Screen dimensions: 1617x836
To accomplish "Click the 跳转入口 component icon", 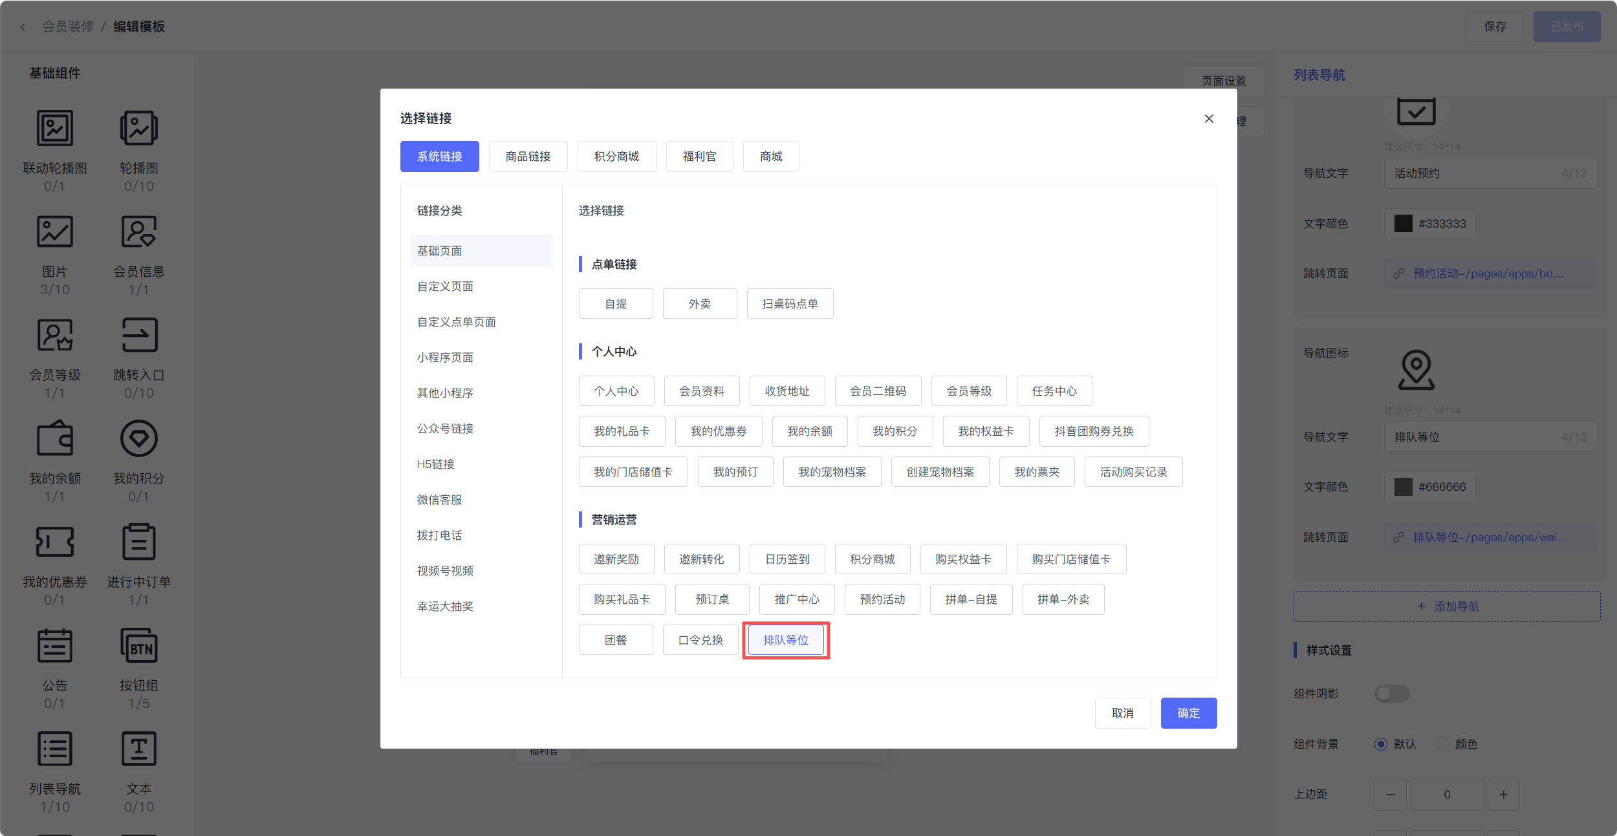I will pos(138,335).
